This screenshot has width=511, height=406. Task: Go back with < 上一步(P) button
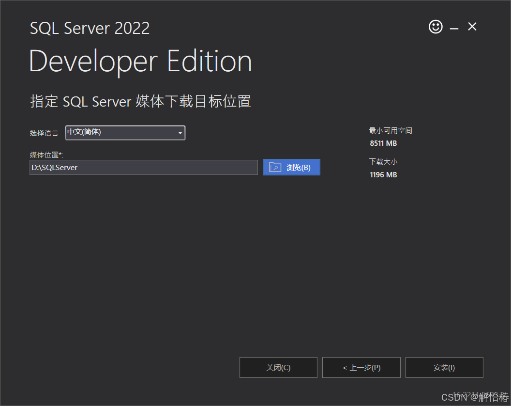point(361,368)
